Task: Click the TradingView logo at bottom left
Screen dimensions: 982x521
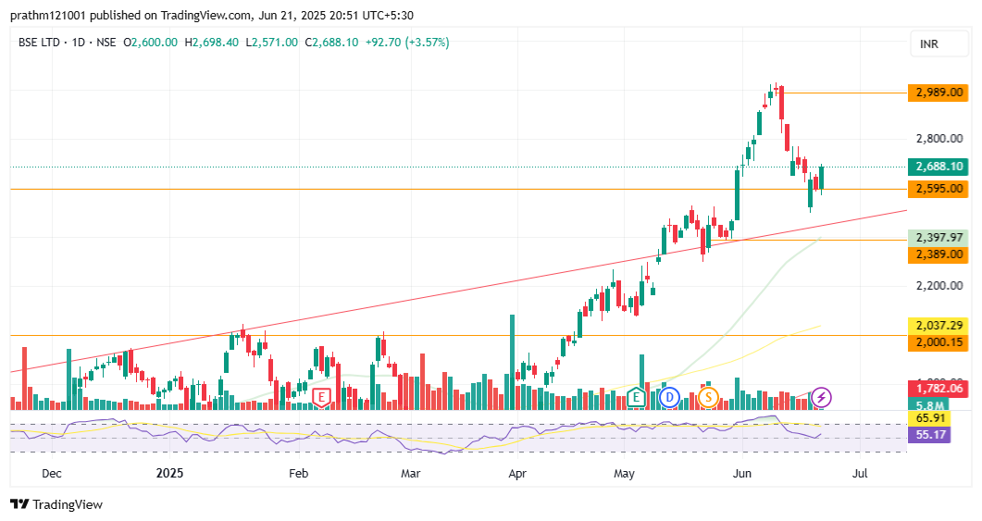Action: (56, 504)
